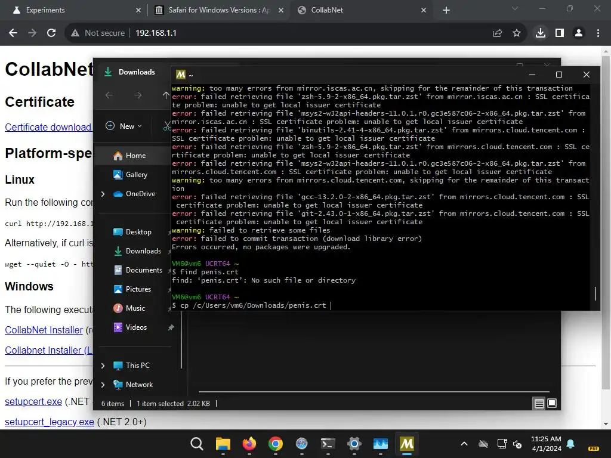Launch Firefox from taskbar
Screen dimensions: 611x458
click(x=249, y=444)
